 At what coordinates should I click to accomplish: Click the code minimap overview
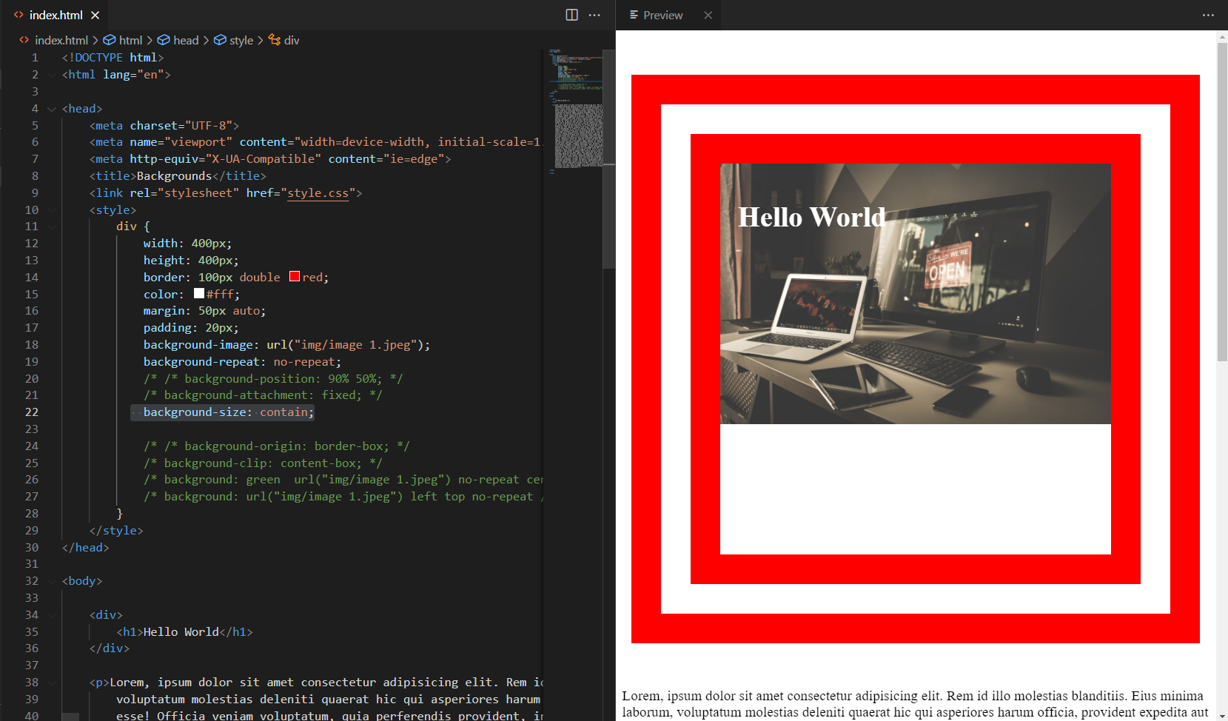(576, 111)
